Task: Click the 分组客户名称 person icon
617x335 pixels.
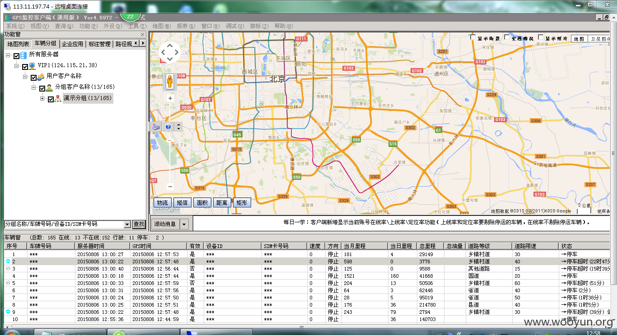Action: pos(49,87)
